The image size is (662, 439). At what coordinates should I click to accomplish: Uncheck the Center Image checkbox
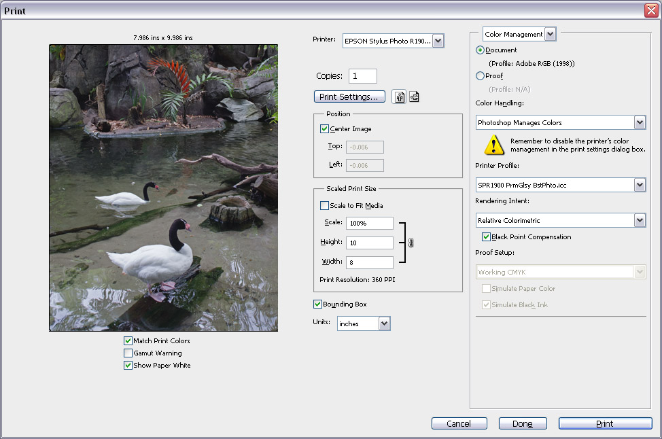click(x=324, y=128)
